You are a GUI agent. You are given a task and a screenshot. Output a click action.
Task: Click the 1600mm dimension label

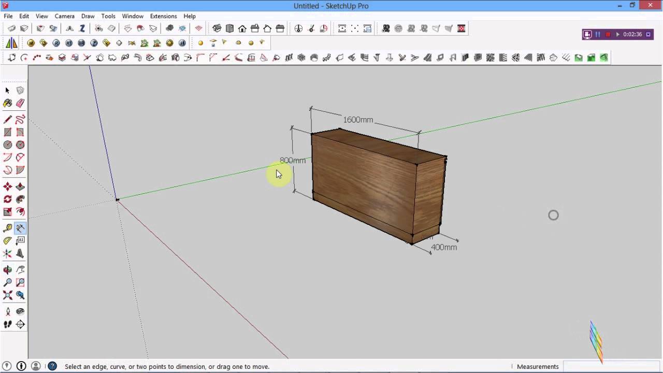pyautogui.click(x=358, y=120)
